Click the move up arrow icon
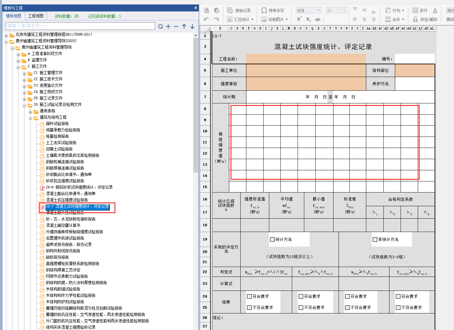Screen dimensions: 454x330 point(184,26)
